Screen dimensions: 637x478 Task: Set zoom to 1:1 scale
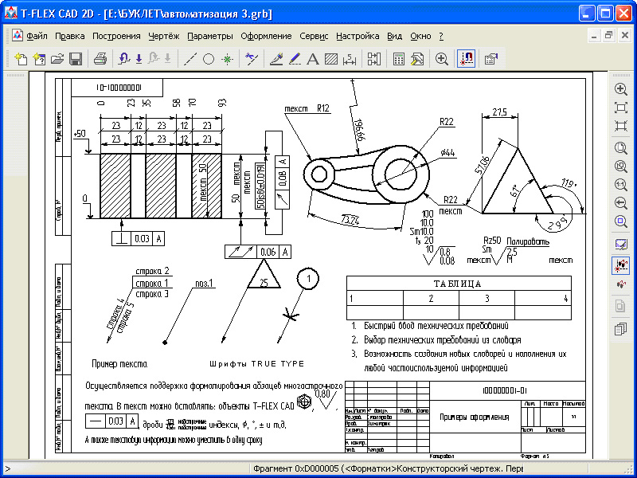pyautogui.click(x=620, y=185)
